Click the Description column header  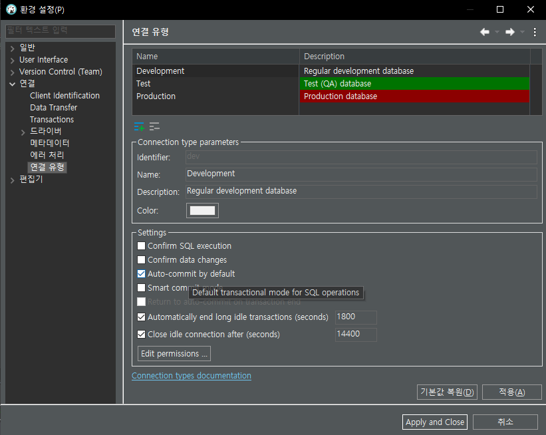(x=415, y=57)
